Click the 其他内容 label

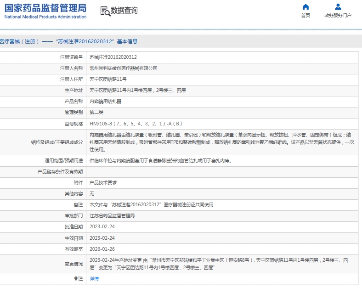pos(74,194)
